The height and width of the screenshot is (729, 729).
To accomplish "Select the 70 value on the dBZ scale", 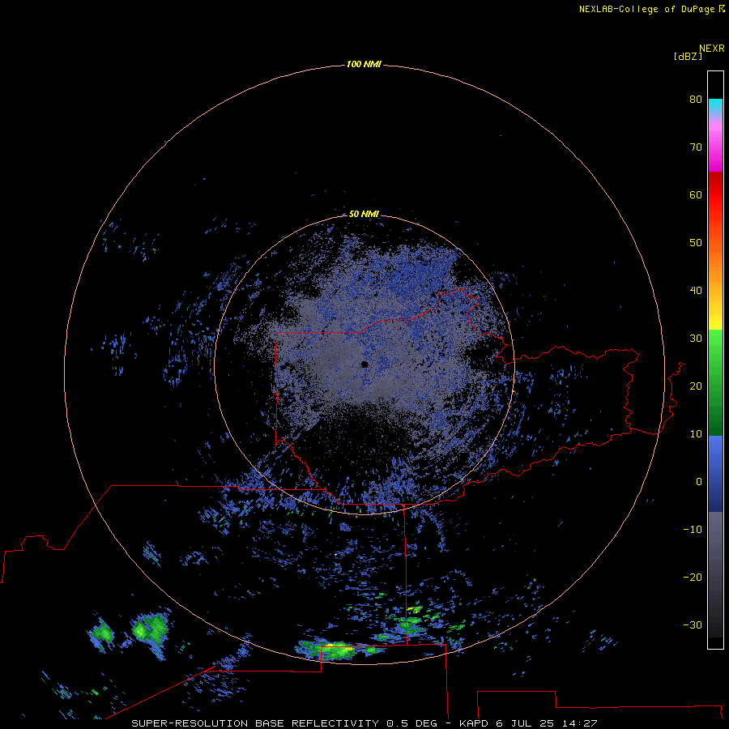I will [696, 147].
